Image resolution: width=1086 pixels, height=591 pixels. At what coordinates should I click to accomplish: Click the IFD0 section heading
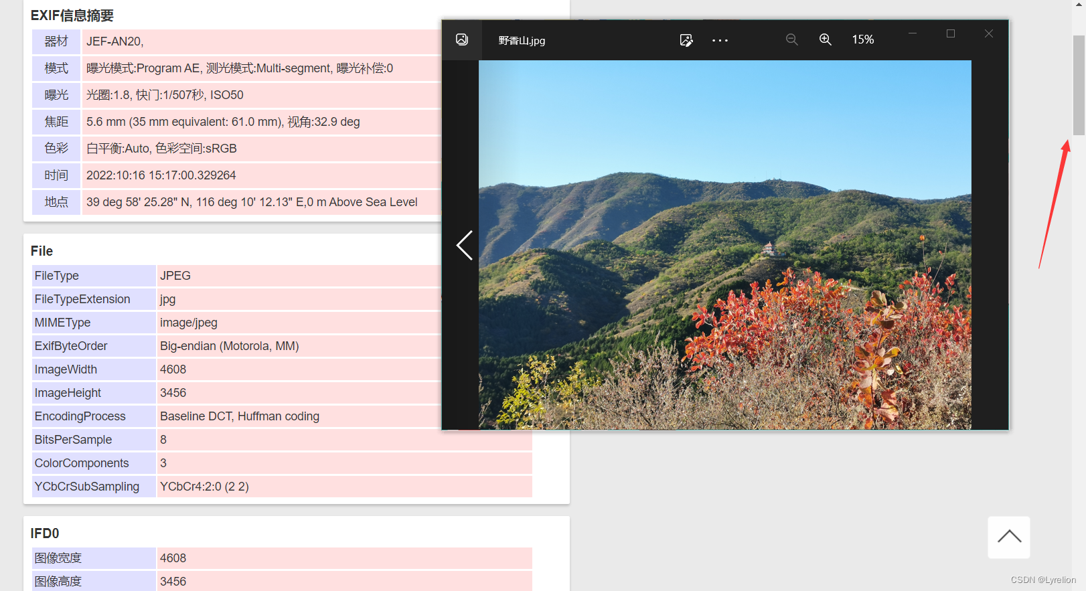45,533
